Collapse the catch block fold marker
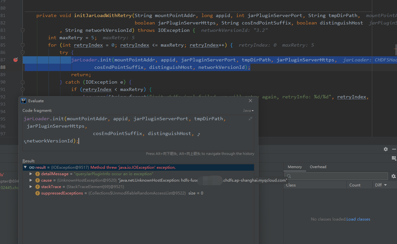 [x=23, y=82]
